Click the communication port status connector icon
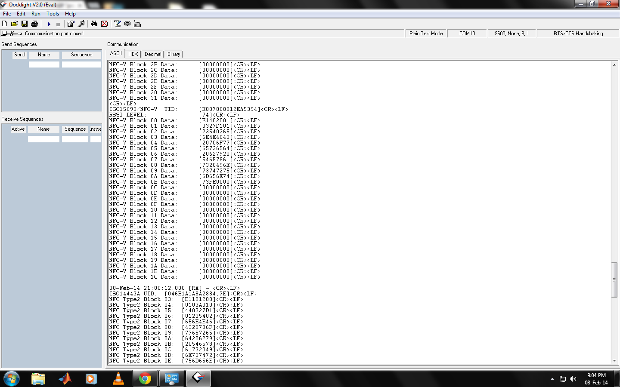 [12, 34]
